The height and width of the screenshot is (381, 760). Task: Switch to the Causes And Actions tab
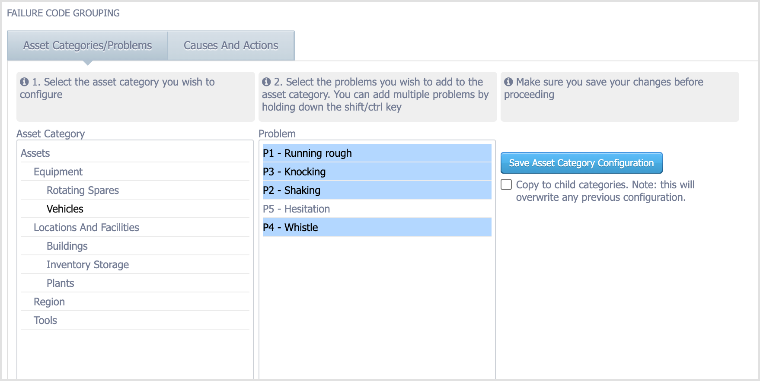tap(231, 45)
